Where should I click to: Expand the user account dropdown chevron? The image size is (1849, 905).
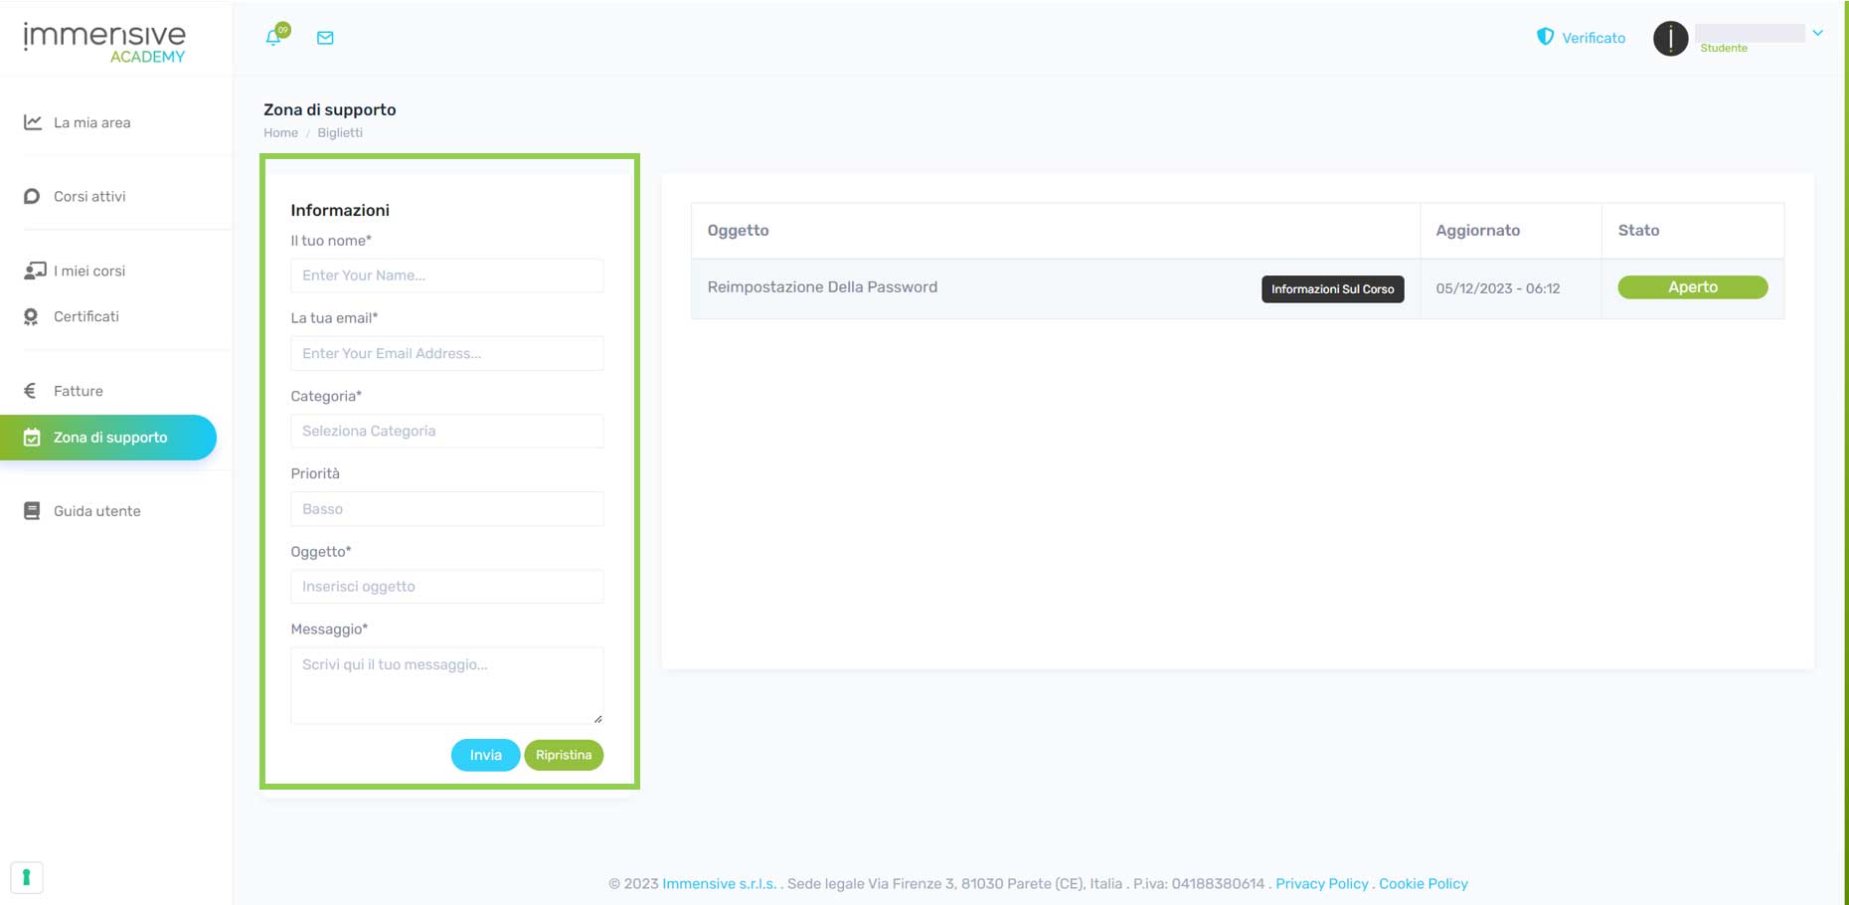click(x=1817, y=33)
